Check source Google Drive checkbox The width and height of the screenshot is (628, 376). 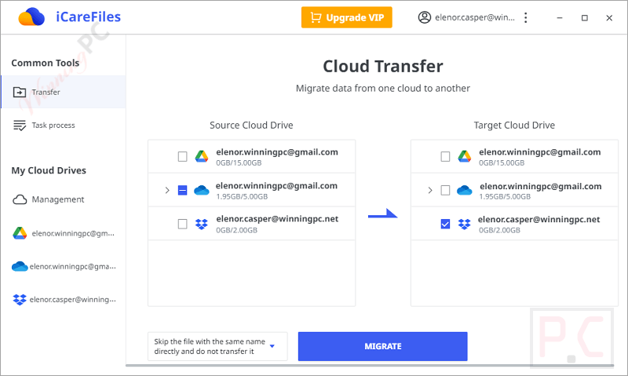182,156
